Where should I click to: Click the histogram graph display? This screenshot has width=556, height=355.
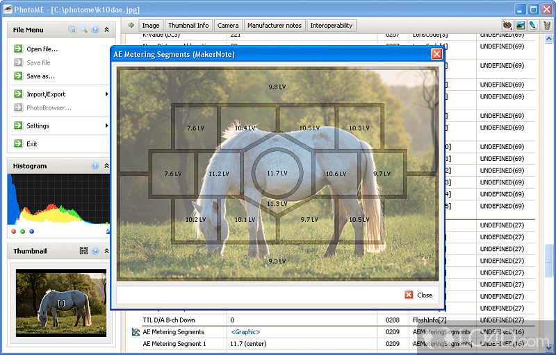(x=58, y=199)
